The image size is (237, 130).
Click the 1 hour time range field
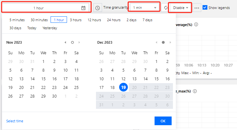(x=39, y=8)
